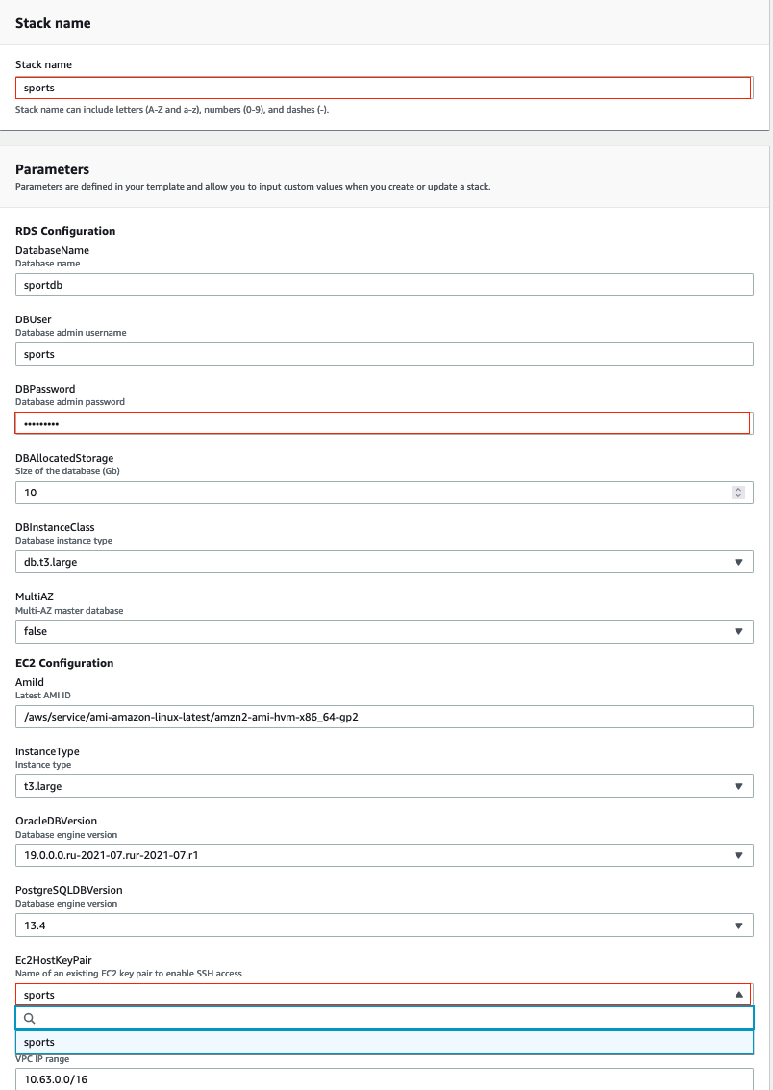Image resolution: width=773 pixels, height=1090 pixels.
Task: Click the MultiAZ dropdown arrow icon
Action: [x=738, y=631]
